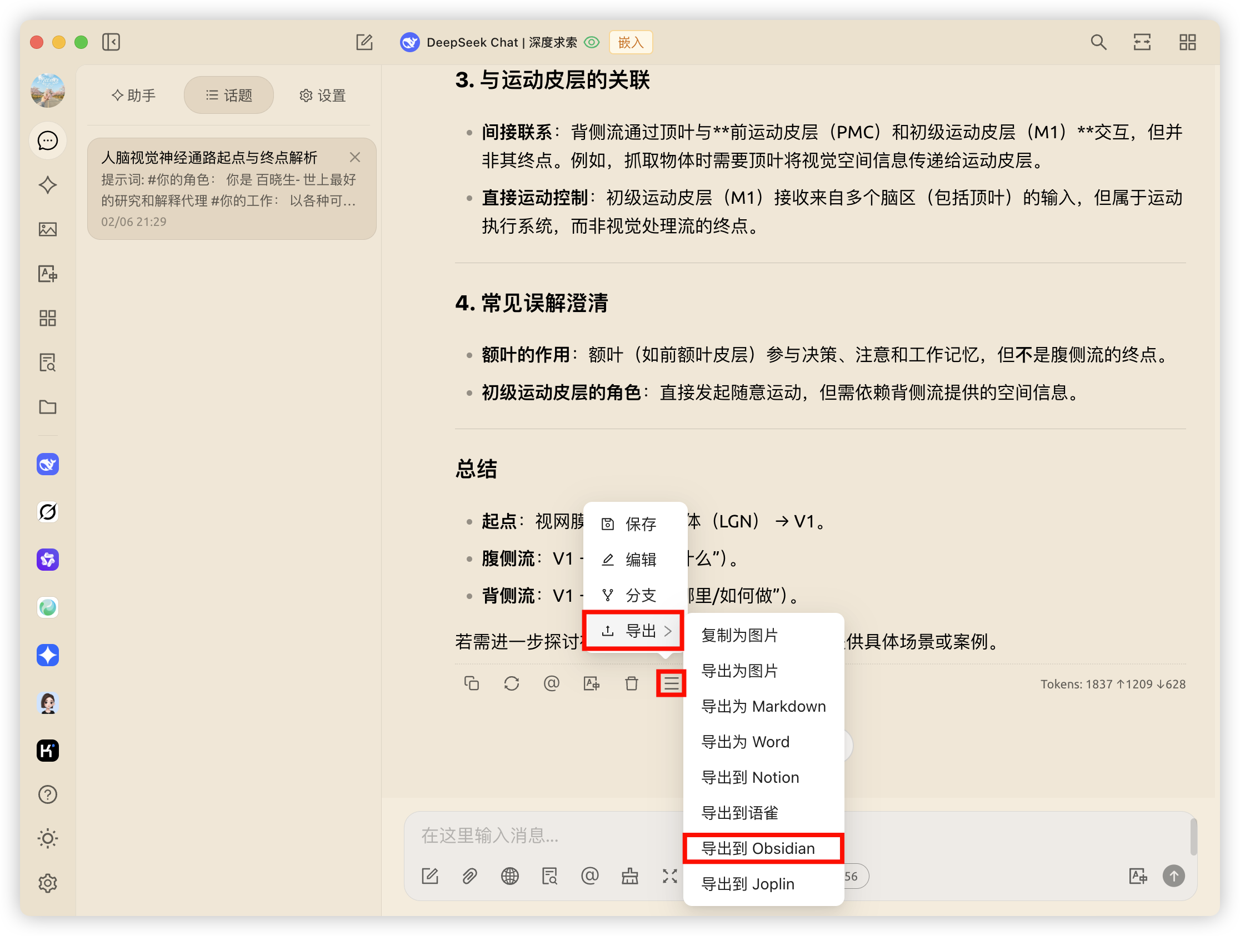Image resolution: width=1240 pixels, height=936 pixels.
Task: Toggle the sidebar collapse button
Action: pos(111,42)
